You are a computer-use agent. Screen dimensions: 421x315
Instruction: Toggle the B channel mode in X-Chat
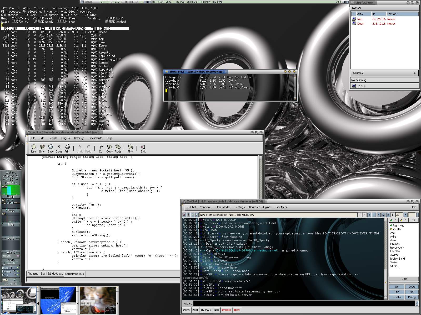[388, 215]
